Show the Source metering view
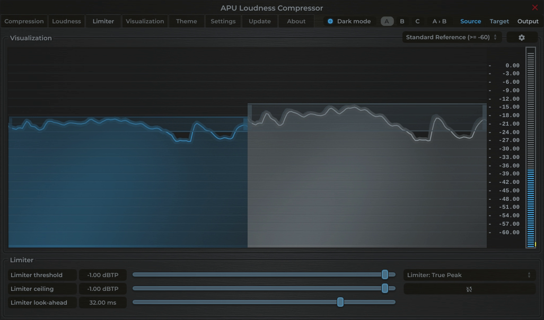 tap(470, 21)
